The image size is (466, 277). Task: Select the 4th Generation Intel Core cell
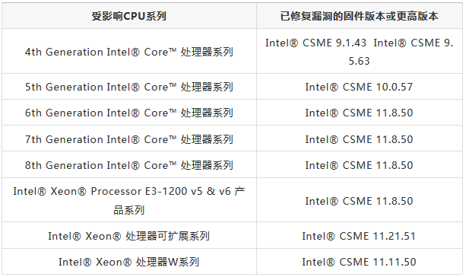point(129,51)
